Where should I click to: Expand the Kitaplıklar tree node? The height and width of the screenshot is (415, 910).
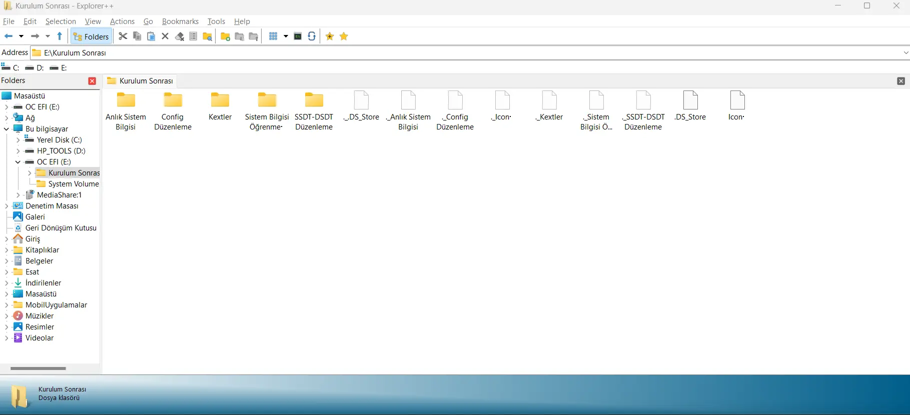coord(7,250)
